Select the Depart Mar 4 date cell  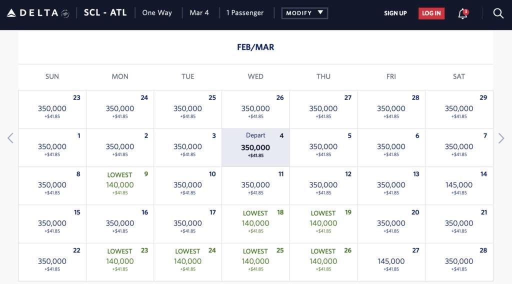(255, 147)
